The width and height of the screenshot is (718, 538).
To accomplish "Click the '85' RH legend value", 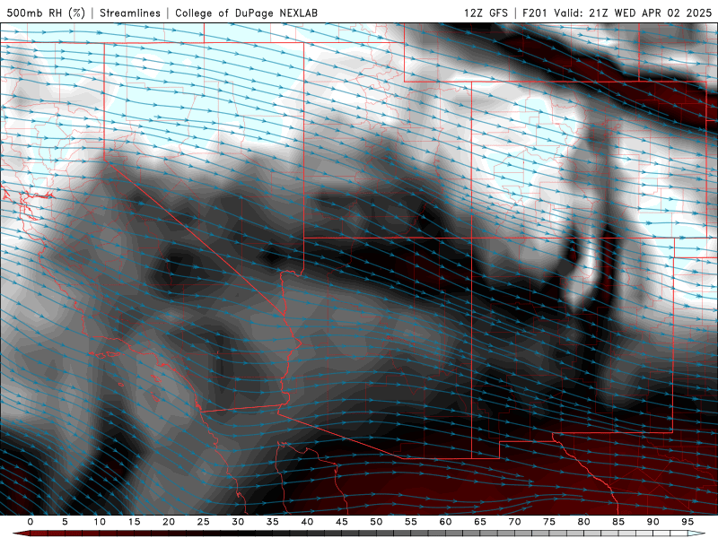I will [x=618, y=522].
